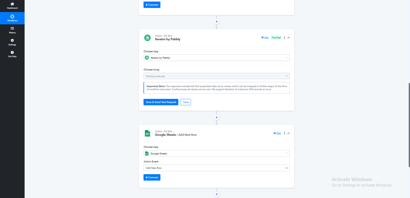Click the Google Sheets app logo in step header
This screenshot has height=198, width=410.
(148, 133)
